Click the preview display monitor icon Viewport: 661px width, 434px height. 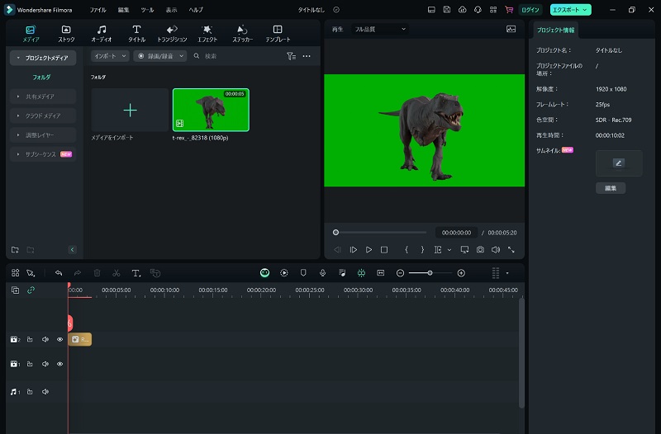[x=464, y=250]
